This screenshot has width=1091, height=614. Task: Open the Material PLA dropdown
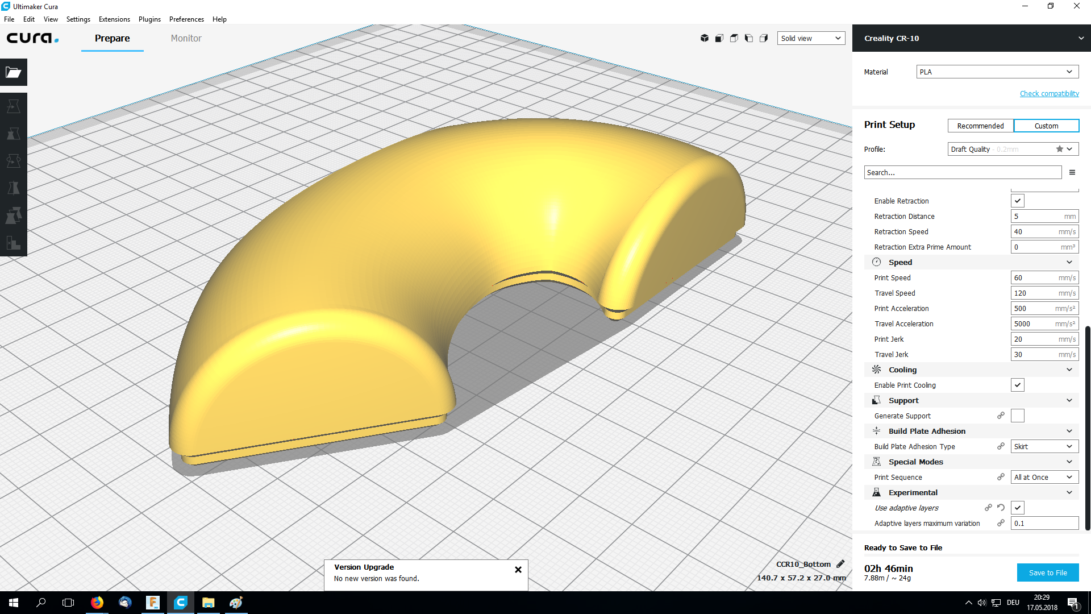(997, 72)
